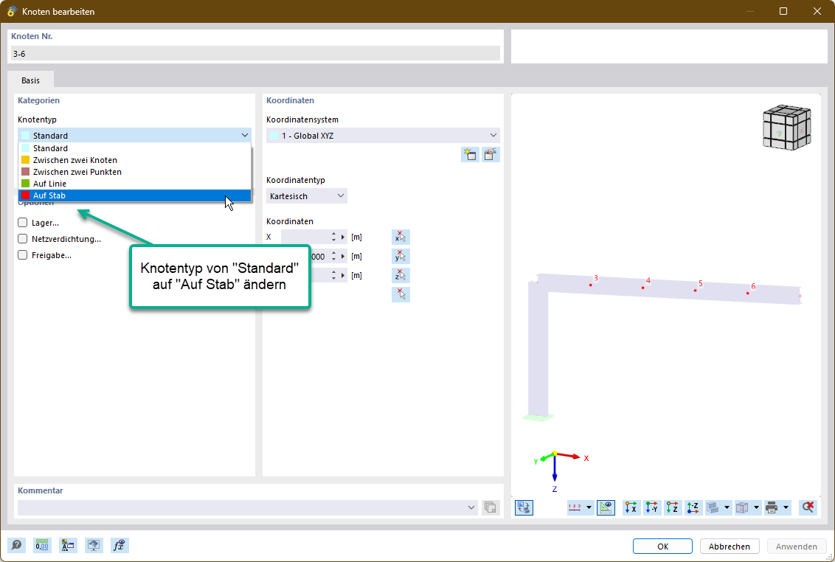
Task: Click the print icon in viewport toolbar
Action: (771, 507)
